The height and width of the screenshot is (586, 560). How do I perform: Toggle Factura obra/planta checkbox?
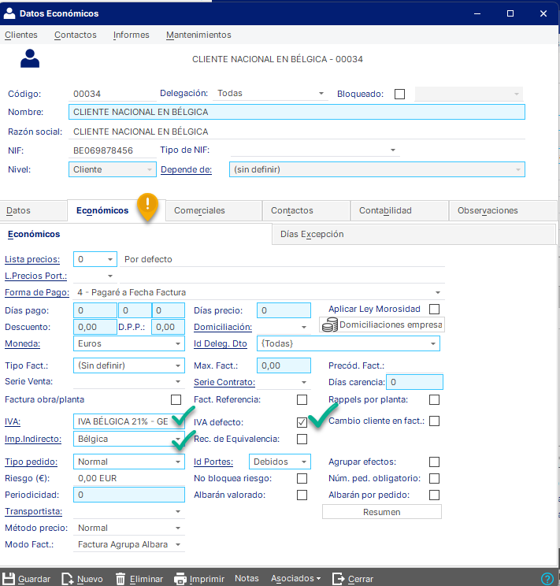pyautogui.click(x=176, y=399)
